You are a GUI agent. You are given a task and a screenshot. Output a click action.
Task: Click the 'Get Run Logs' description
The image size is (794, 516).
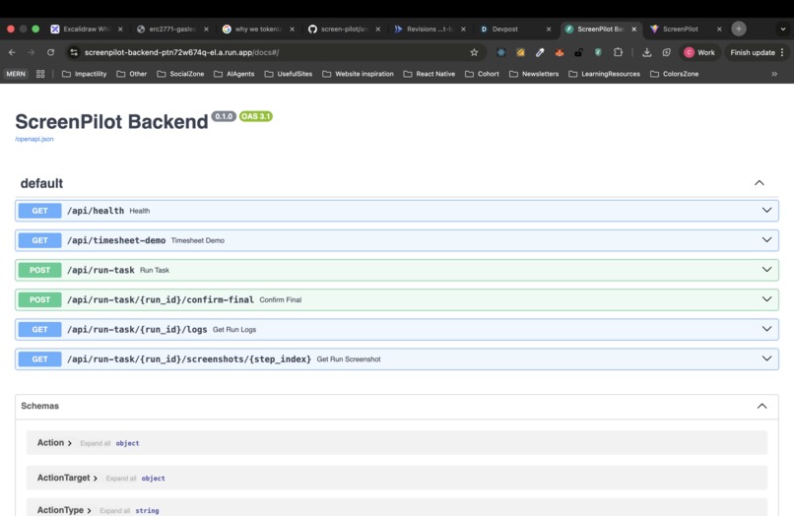(x=234, y=330)
